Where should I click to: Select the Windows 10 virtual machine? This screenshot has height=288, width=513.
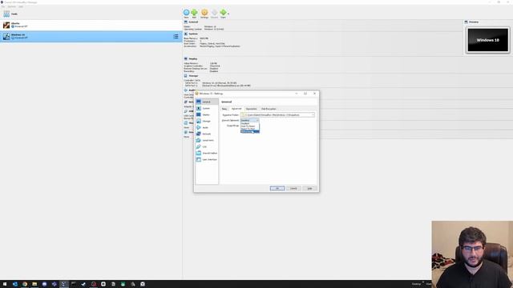click(x=91, y=36)
